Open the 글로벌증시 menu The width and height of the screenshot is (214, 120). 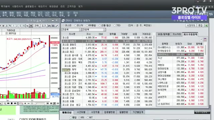click(30, 6)
